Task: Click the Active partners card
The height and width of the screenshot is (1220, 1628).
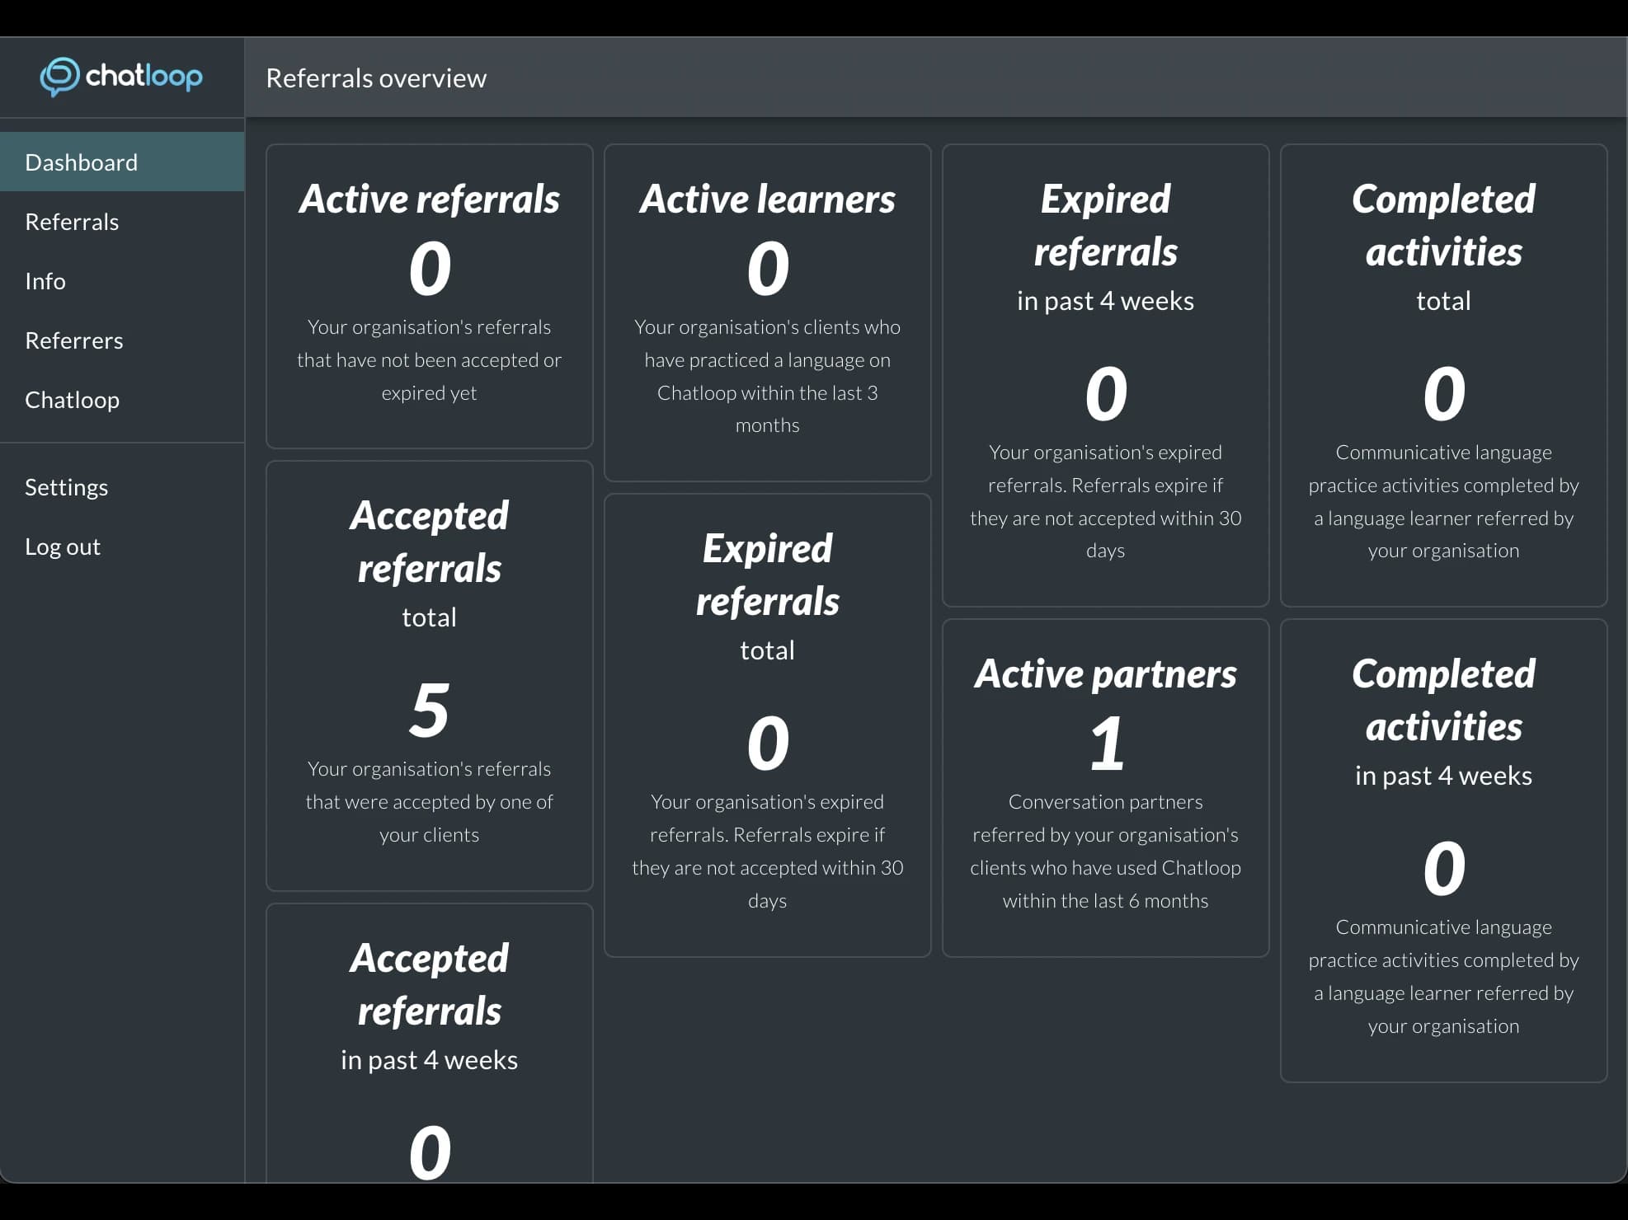Action: [x=1105, y=783]
